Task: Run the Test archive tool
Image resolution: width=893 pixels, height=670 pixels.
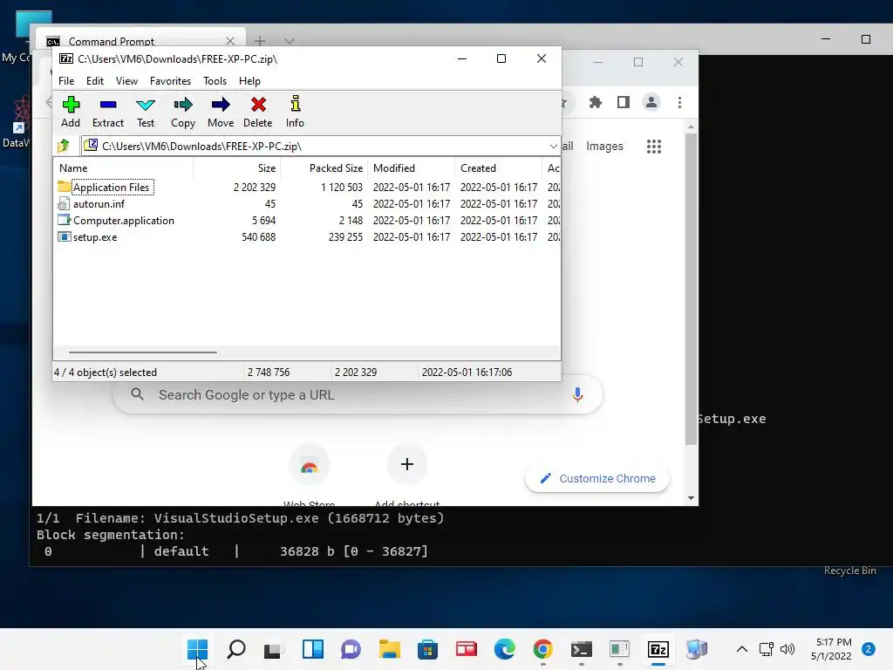Action: pos(146,112)
